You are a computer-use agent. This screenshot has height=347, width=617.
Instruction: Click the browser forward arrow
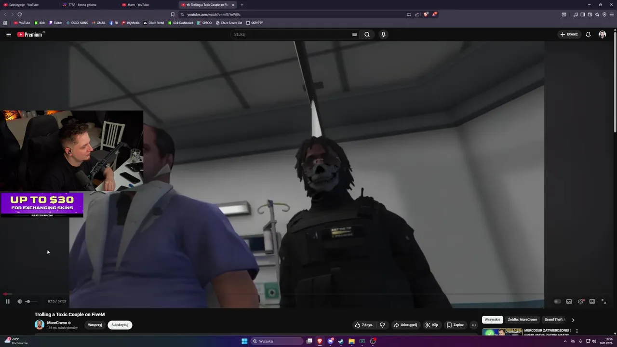(x=12, y=14)
